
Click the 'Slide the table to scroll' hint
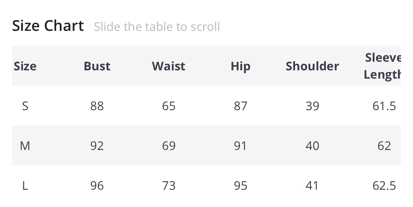click(157, 27)
